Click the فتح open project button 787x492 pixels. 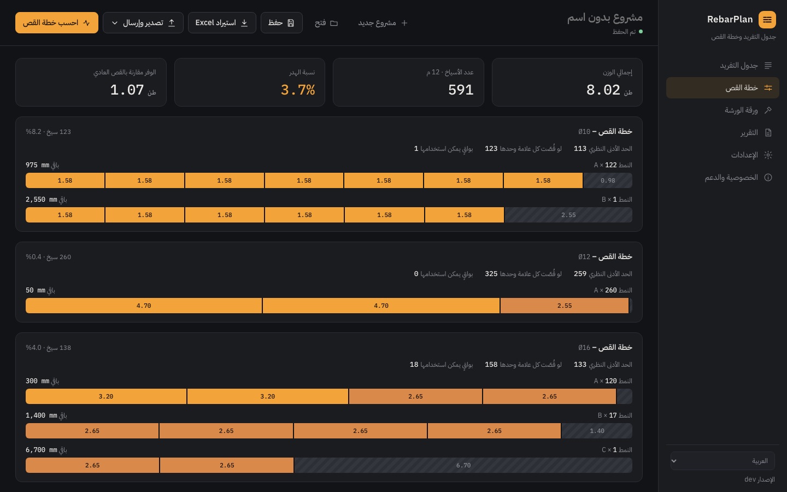[326, 23]
